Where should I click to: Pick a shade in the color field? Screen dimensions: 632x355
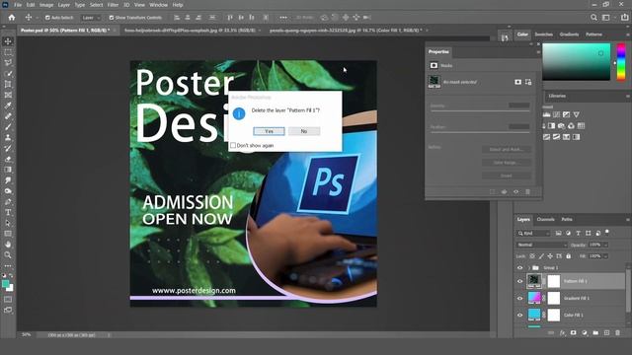pos(577,62)
